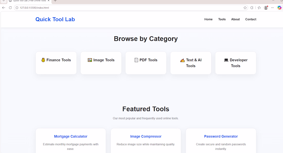This screenshot has width=283, height=153.
Task: Click the document icon on PDF Tools
Action: coord(136,60)
